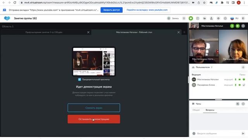Switch to the presentation pptx tab
248x139 pixels.
click(x=44, y=32)
